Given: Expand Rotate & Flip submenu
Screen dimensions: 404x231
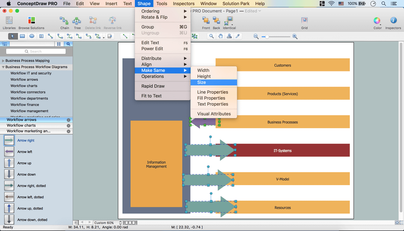Looking at the screenshot, I should click(x=163, y=17).
